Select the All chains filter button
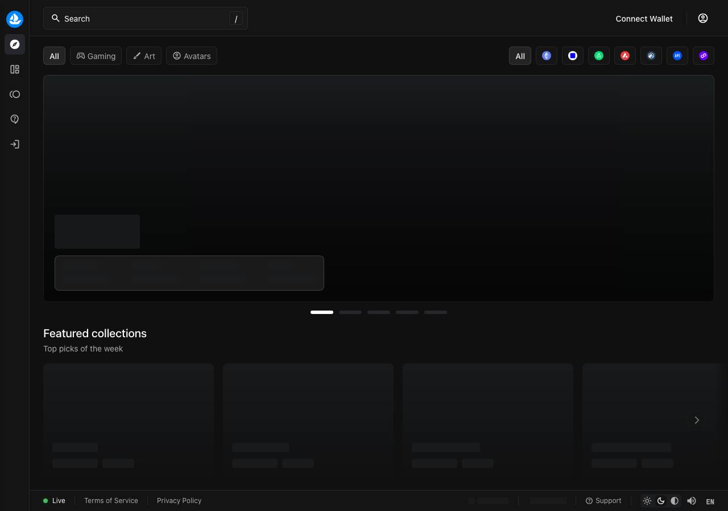Viewport: 728px width, 511px height. pyautogui.click(x=520, y=56)
